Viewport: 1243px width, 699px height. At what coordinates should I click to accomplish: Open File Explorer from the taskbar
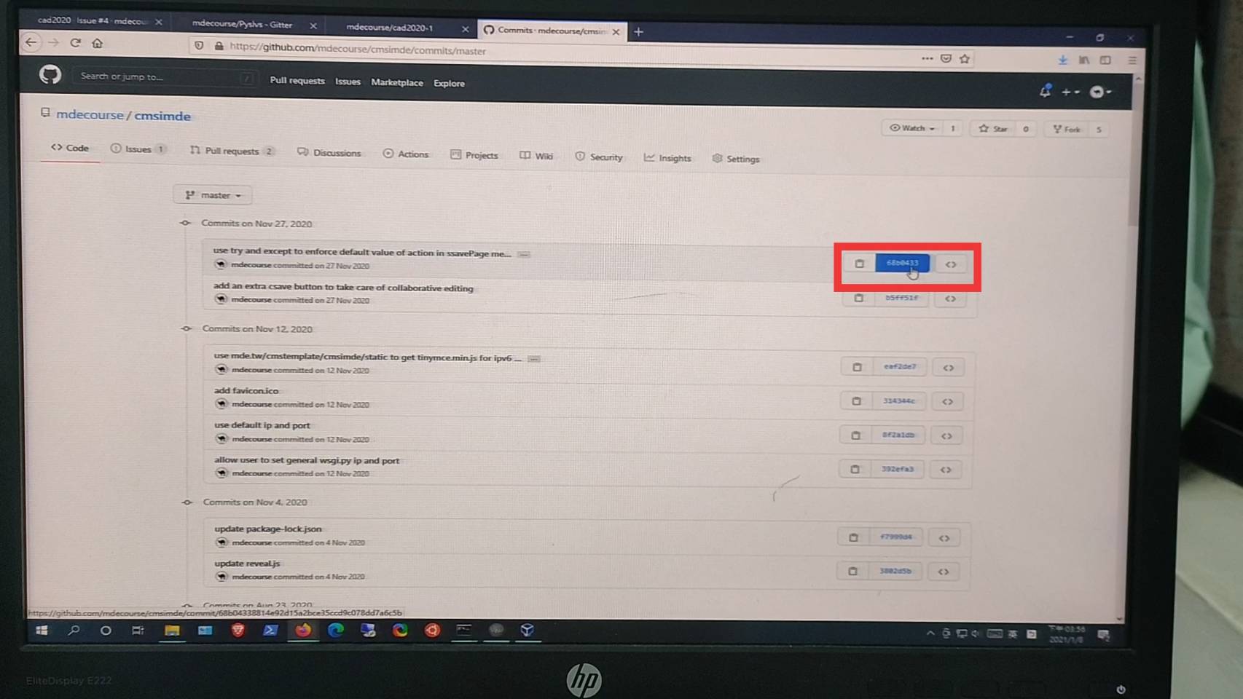point(172,631)
